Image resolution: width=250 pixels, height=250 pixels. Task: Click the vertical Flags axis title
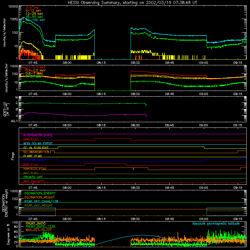[13, 156]
